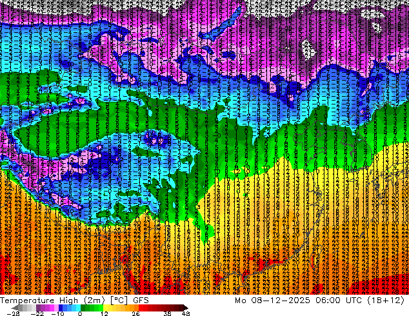
Task: Click the -28 label under legend
Action: (14, 313)
